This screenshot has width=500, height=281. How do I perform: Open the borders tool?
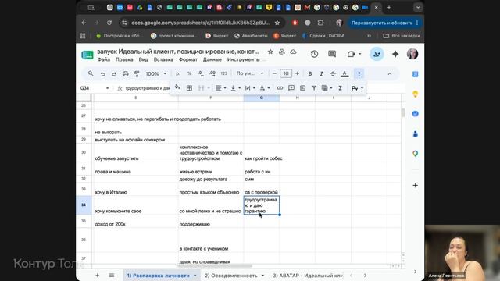click(x=189, y=88)
